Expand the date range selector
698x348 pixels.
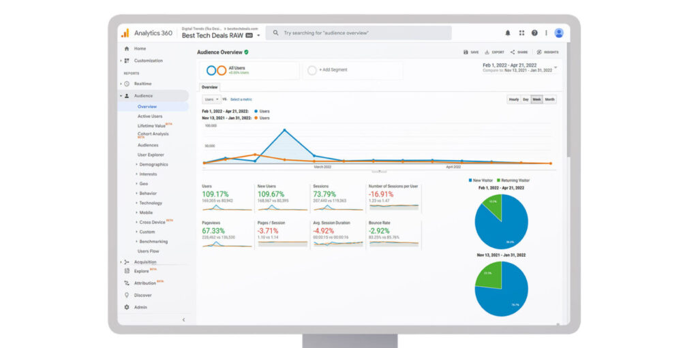[x=556, y=67]
